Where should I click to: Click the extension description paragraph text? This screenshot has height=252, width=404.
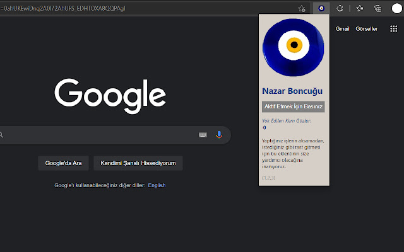click(293, 154)
